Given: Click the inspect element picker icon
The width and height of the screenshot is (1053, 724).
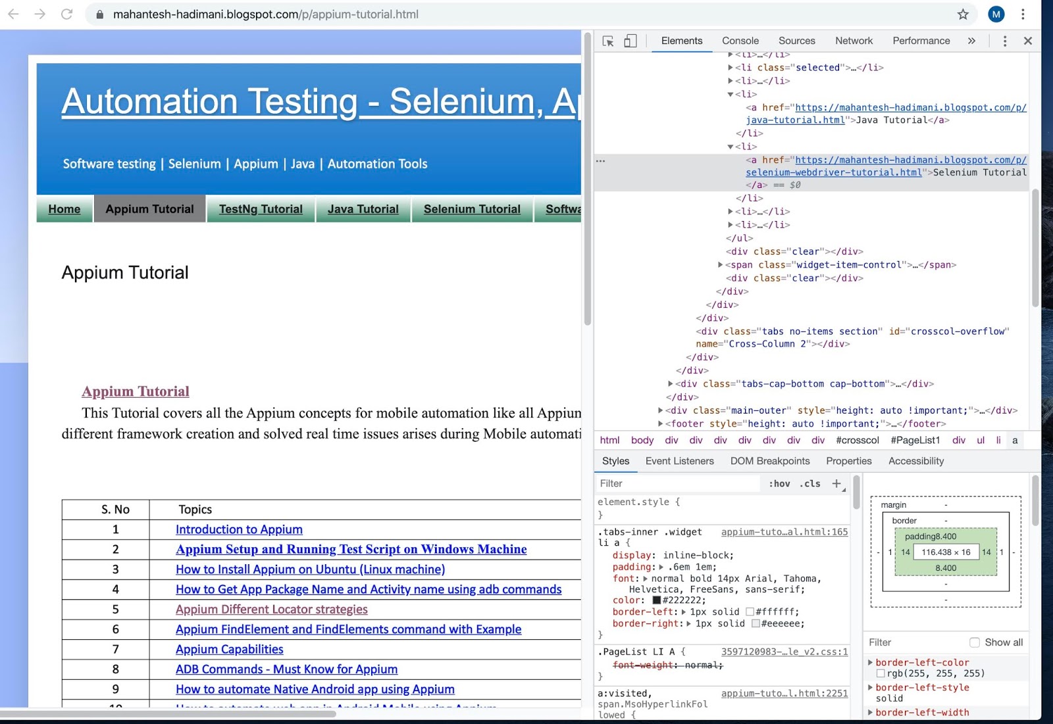Looking at the screenshot, I should pos(608,41).
